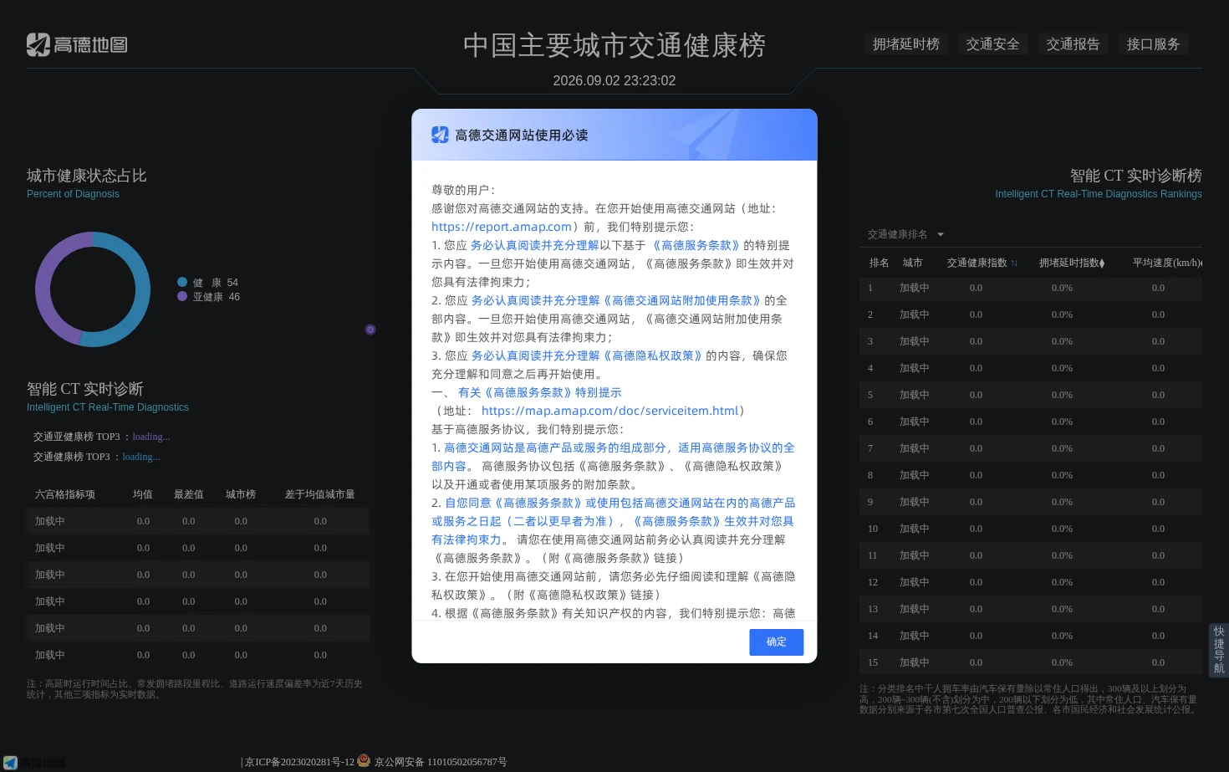Click the 最差值 column header
This screenshot has width=1229, height=772.
(x=189, y=494)
